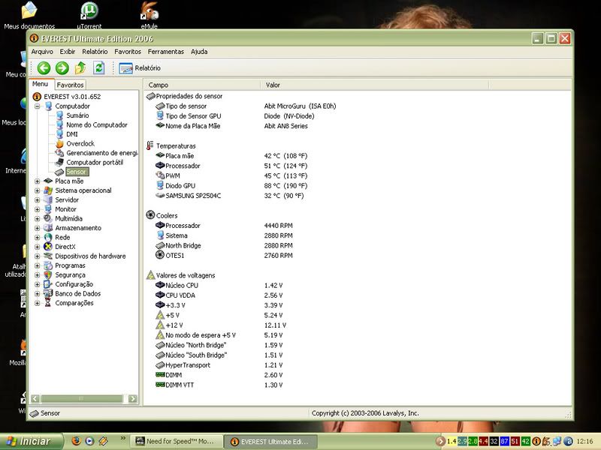The image size is (601, 450).
Task: Open uTorrent desktop shortcut
Action: tap(89, 15)
